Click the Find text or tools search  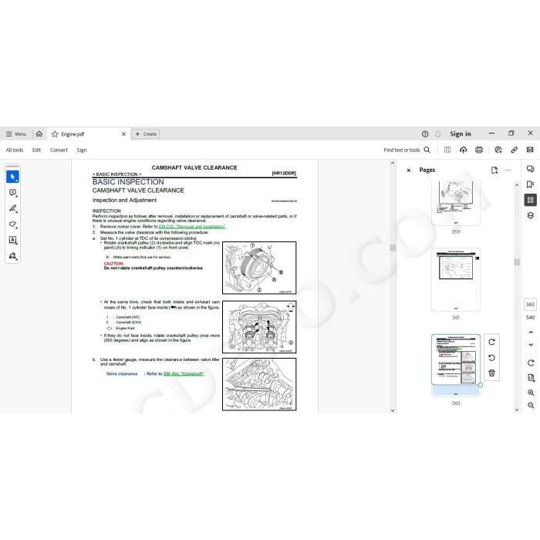pyautogui.click(x=407, y=150)
